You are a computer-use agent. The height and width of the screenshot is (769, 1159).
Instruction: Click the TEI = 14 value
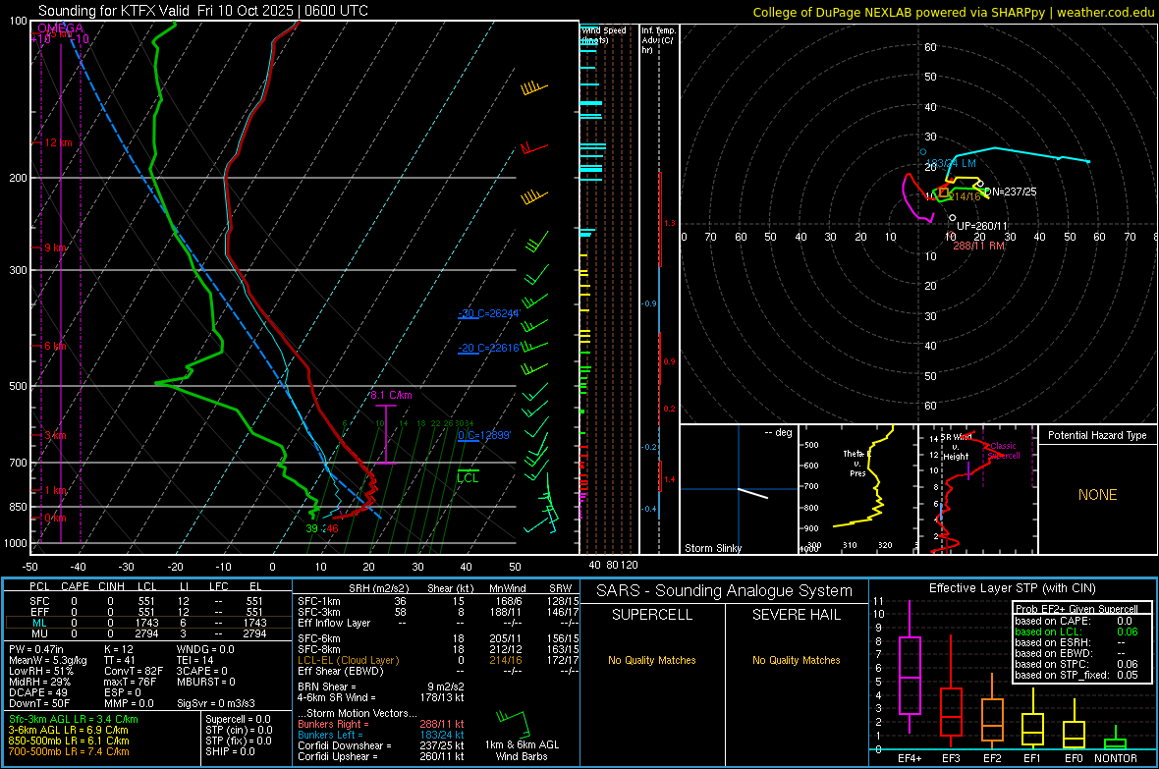click(x=195, y=660)
